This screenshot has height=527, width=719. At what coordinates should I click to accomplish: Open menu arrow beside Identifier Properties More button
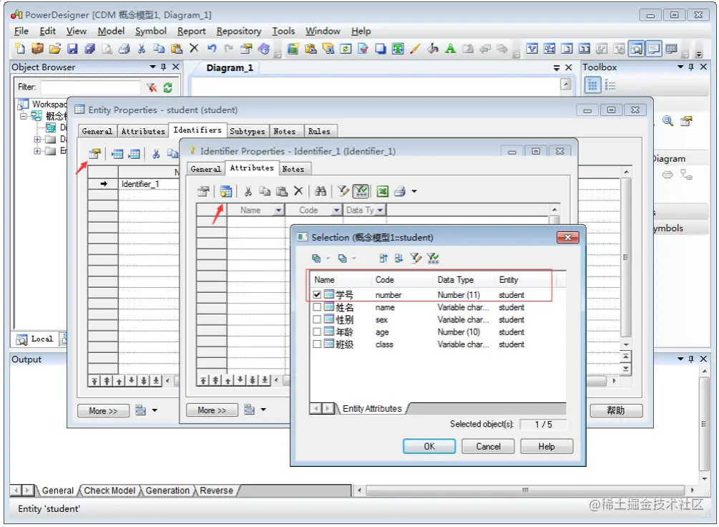click(x=264, y=409)
